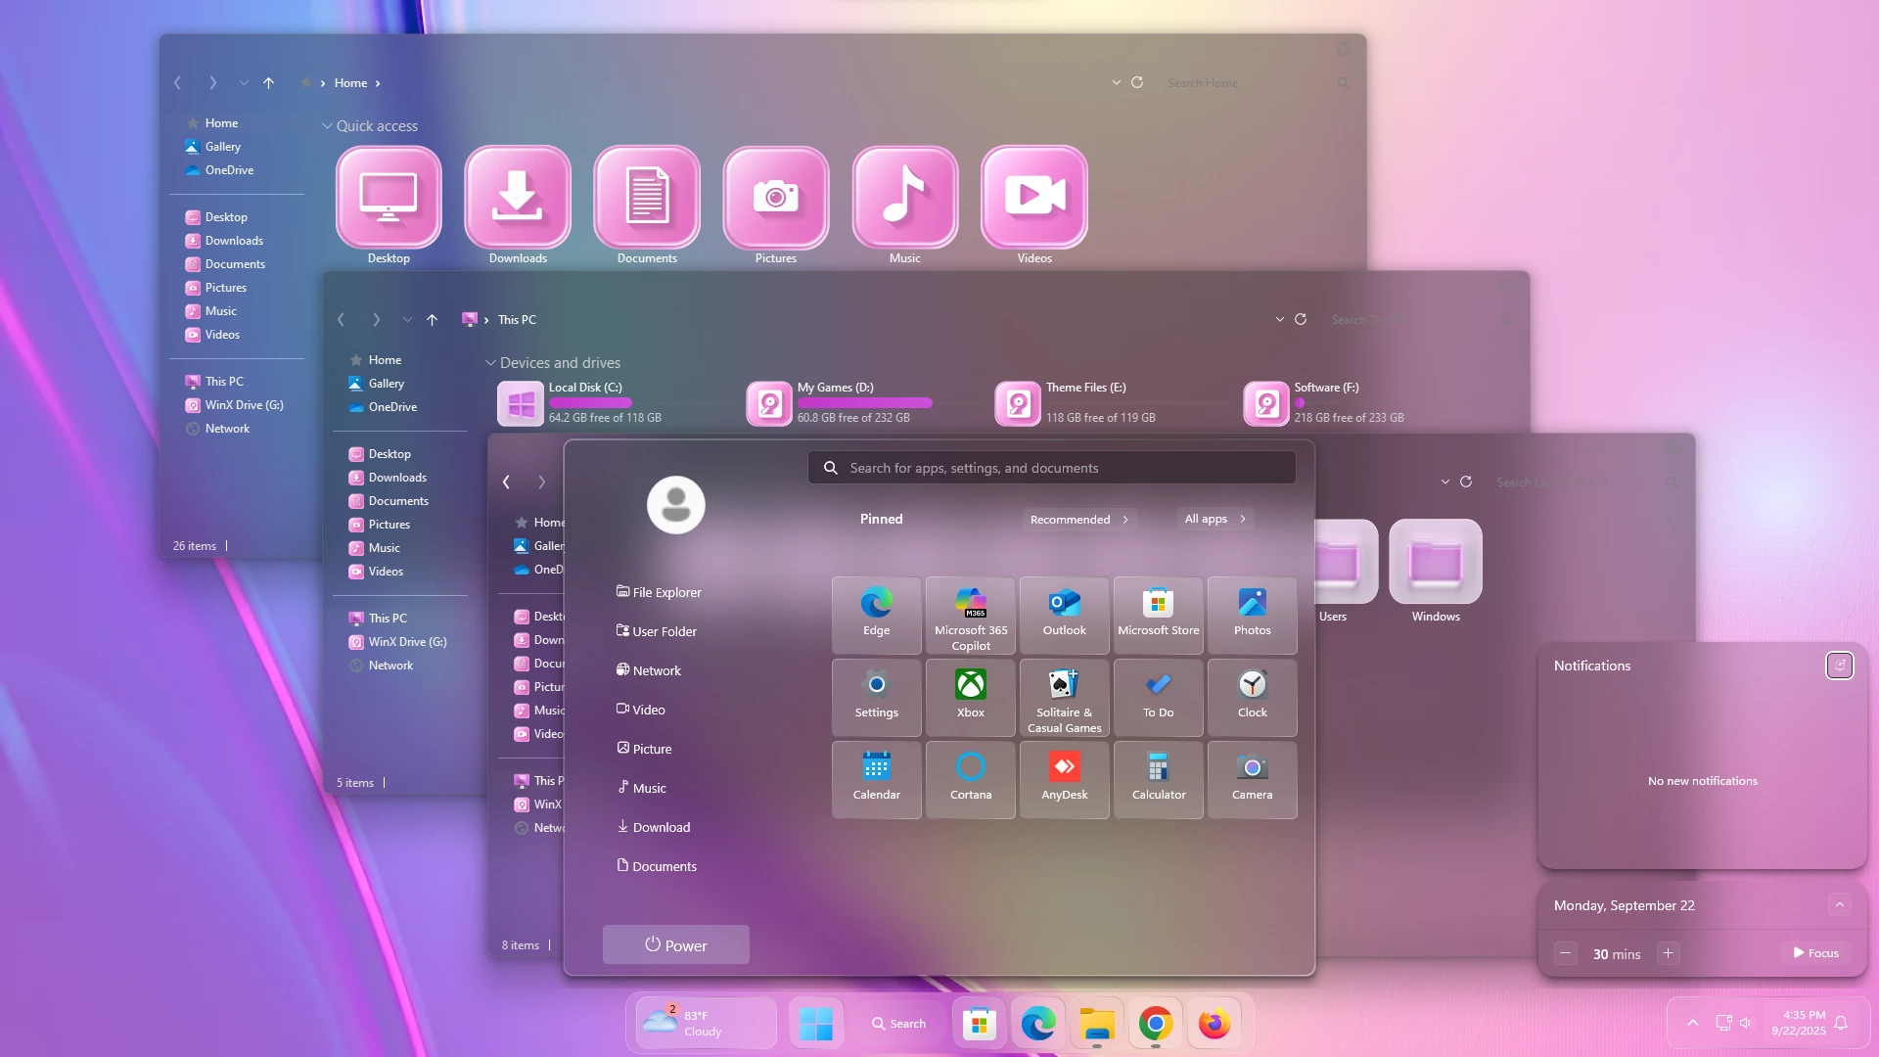Open the Documents quick access folder icon
This screenshot has width=1879, height=1057.
[647, 197]
